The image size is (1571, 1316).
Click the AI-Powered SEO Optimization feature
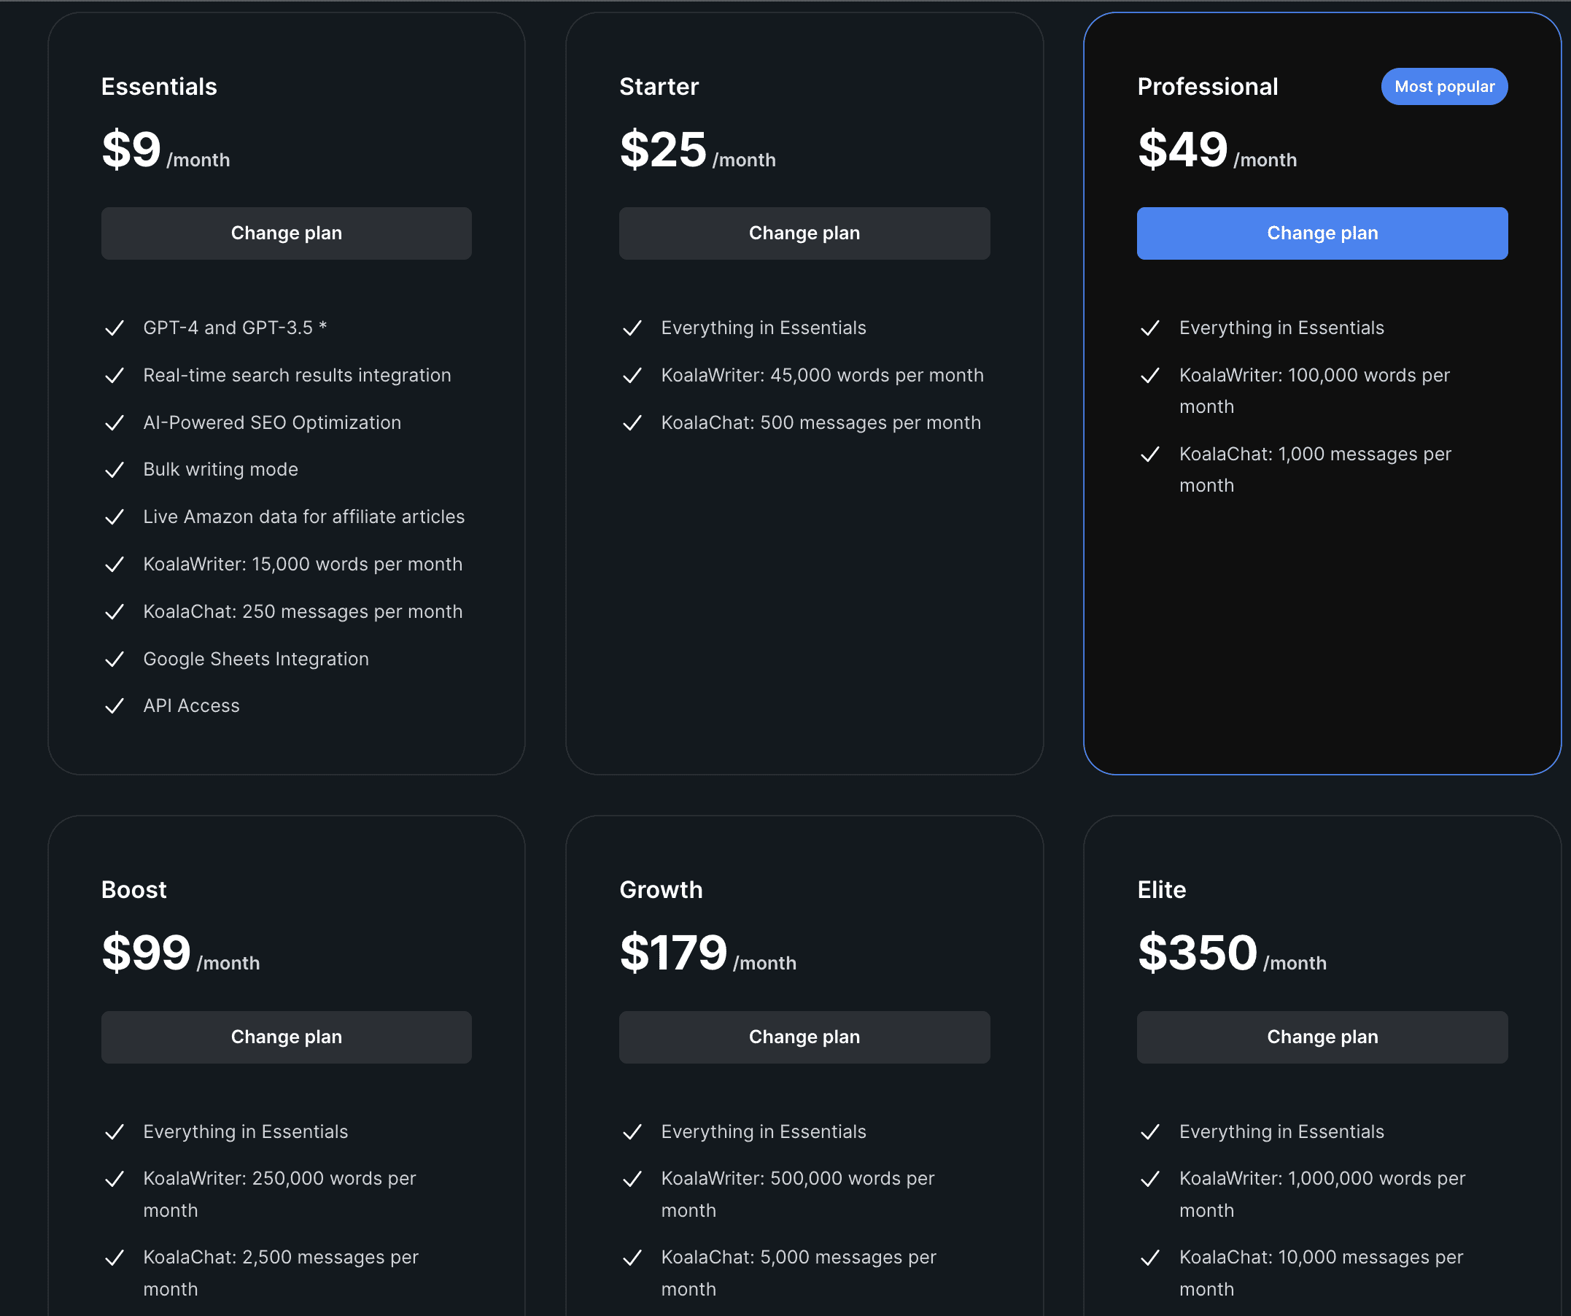coord(272,422)
